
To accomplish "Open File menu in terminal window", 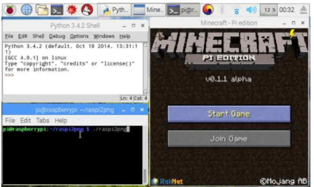I will [10, 120].
